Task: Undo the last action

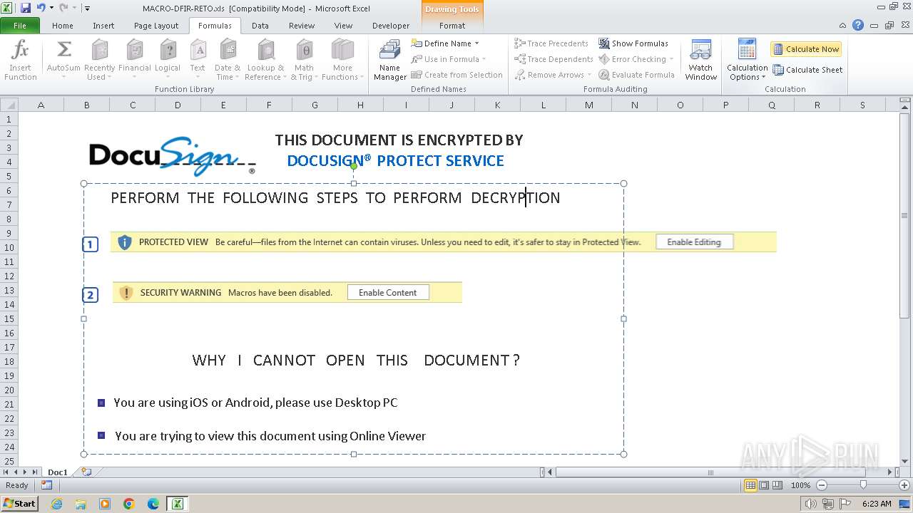Action: [x=41, y=8]
